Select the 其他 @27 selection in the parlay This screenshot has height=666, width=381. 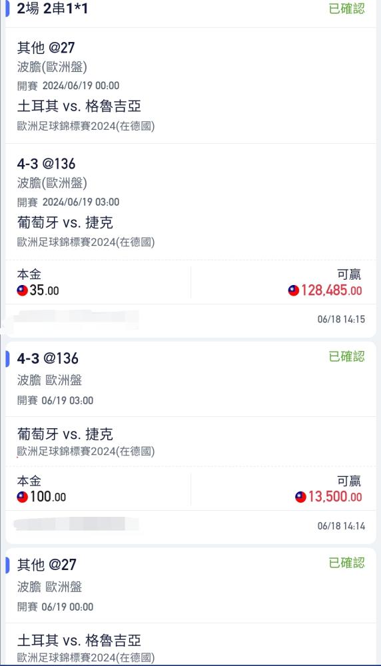tap(46, 47)
